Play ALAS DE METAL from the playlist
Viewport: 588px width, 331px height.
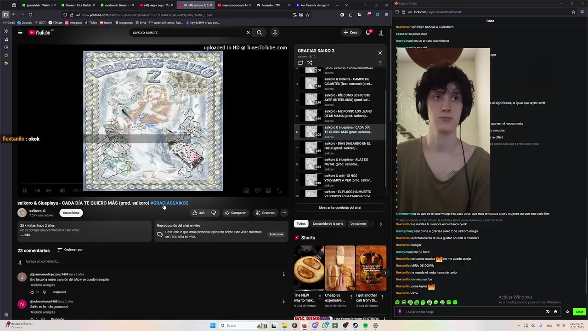340,164
